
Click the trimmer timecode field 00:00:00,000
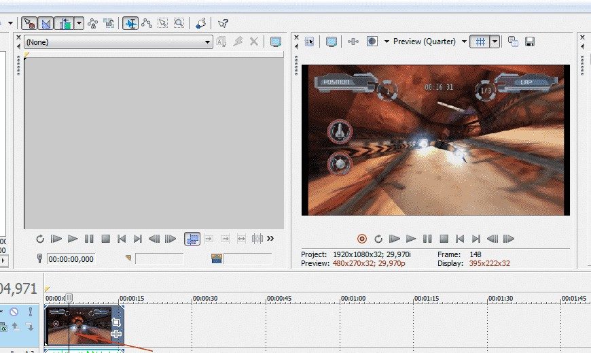tap(71, 259)
